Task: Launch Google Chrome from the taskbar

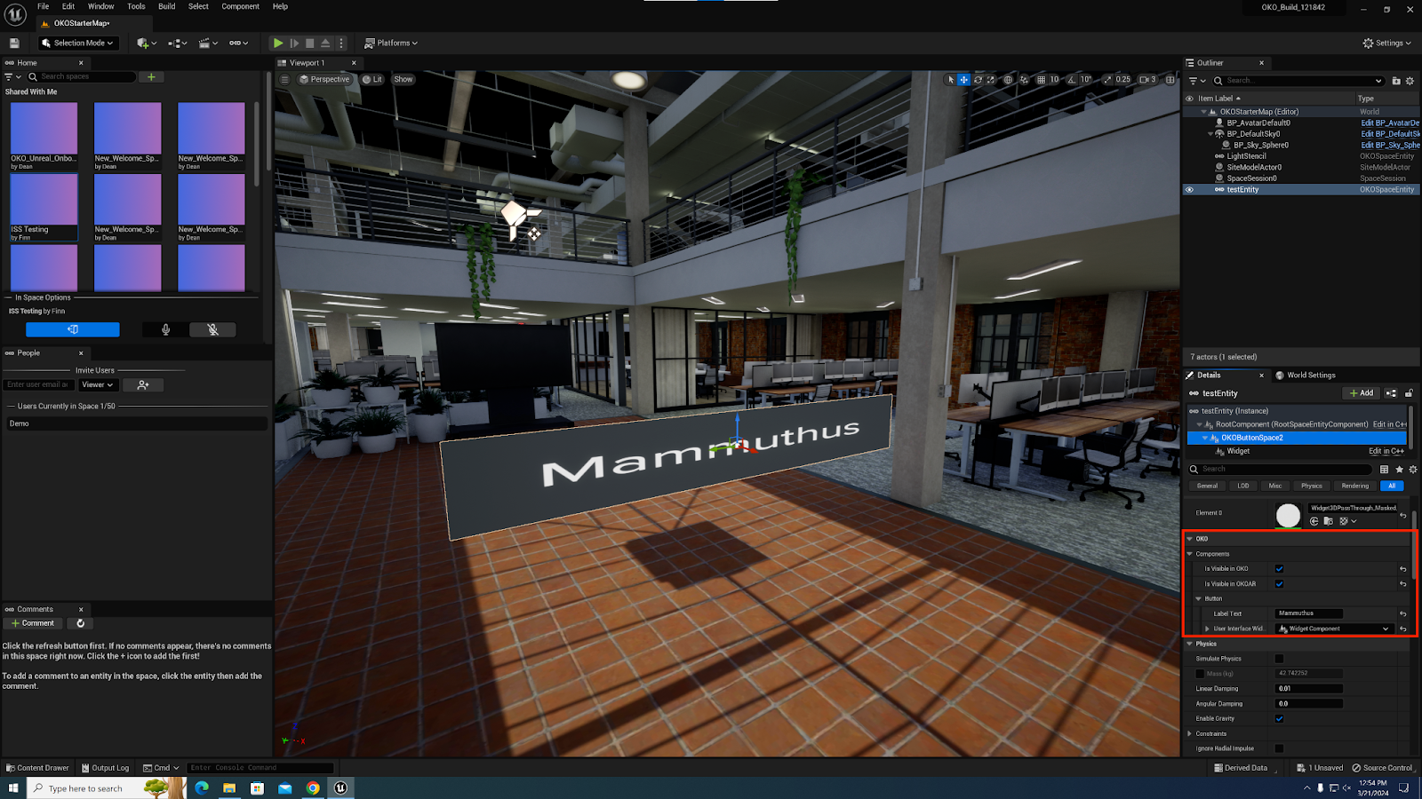Action: coord(313,787)
